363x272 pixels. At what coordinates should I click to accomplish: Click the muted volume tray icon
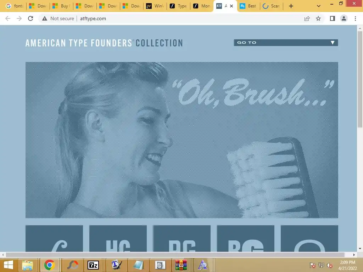pyautogui.click(x=330, y=265)
